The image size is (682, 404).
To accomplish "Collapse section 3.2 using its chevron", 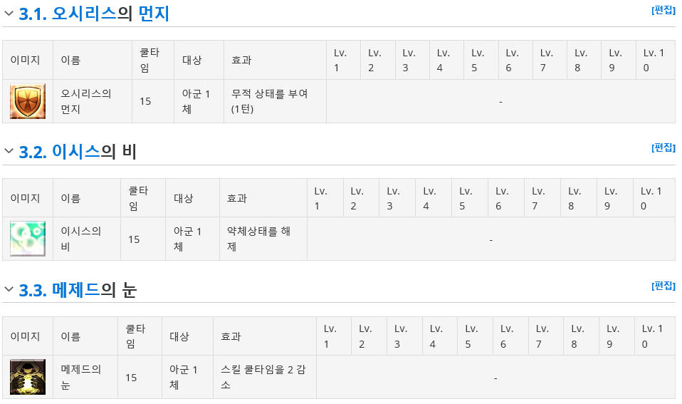I will pos(9,152).
